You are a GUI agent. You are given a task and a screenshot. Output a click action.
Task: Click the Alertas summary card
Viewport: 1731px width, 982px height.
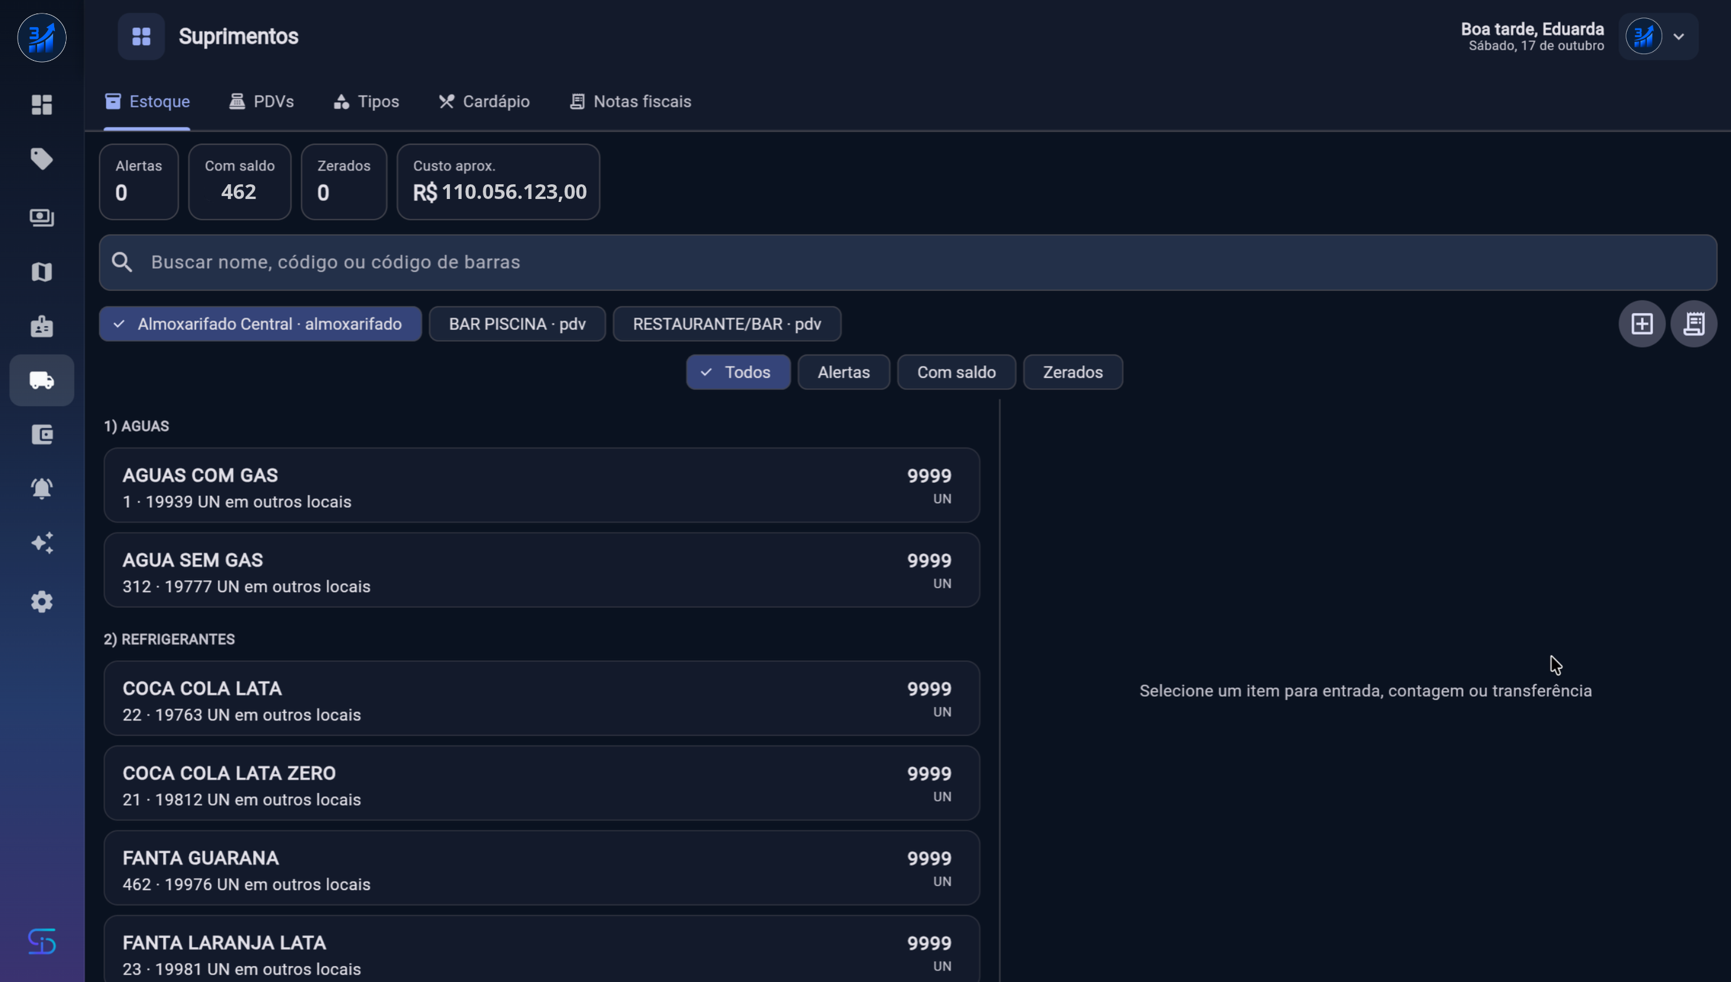click(139, 182)
